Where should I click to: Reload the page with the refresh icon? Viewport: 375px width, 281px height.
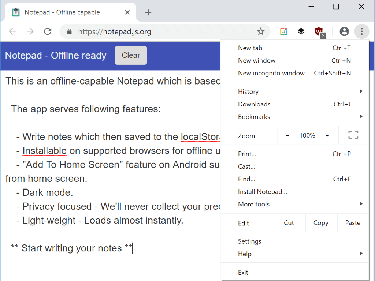click(48, 31)
